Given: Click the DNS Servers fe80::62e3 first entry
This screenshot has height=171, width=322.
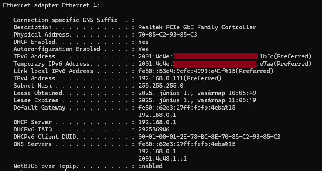Looking at the screenshot, I should (187, 144).
